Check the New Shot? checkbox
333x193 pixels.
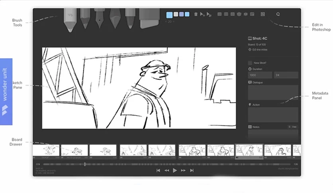(250, 63)
